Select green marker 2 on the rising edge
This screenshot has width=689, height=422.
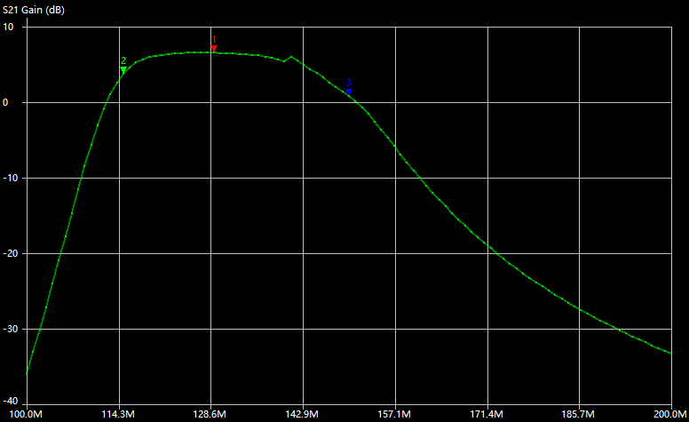pos(123,69)
